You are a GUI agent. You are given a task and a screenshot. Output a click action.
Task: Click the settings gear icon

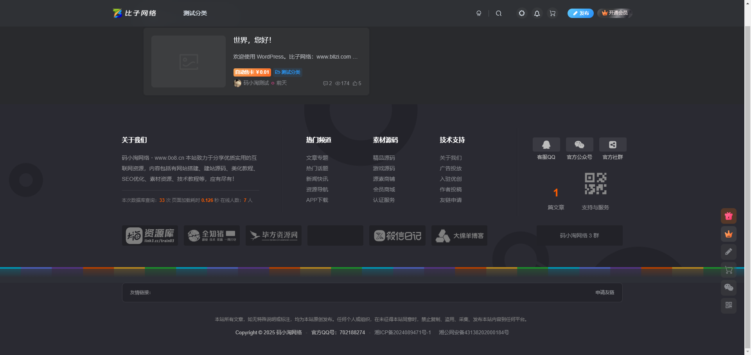tap(521, 13)
